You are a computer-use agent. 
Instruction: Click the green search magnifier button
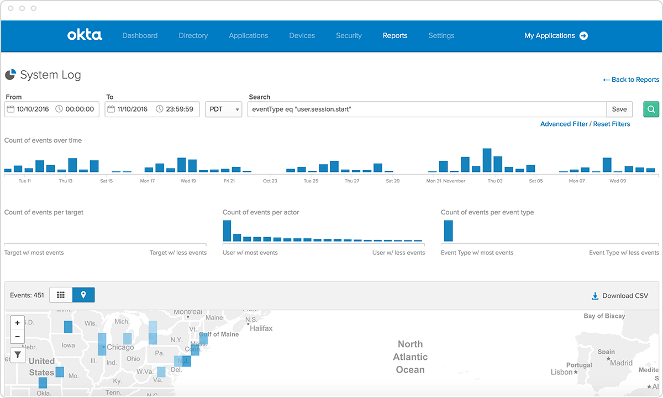tap(651, 109)
